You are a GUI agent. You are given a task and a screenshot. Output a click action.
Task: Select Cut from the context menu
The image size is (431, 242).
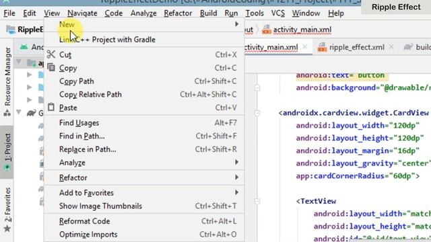tap(144, 55)
